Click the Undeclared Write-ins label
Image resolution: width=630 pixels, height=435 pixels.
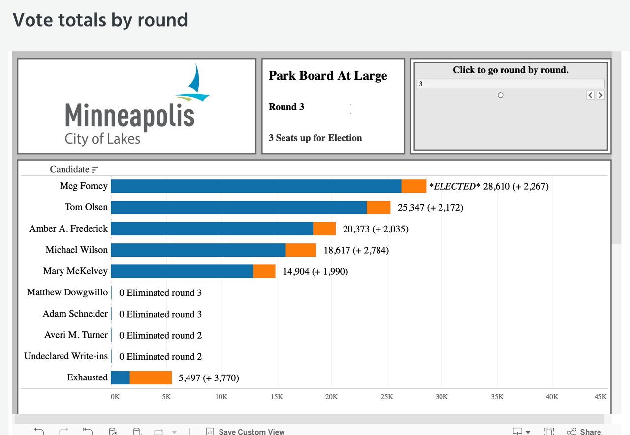(x=66, y=356)
